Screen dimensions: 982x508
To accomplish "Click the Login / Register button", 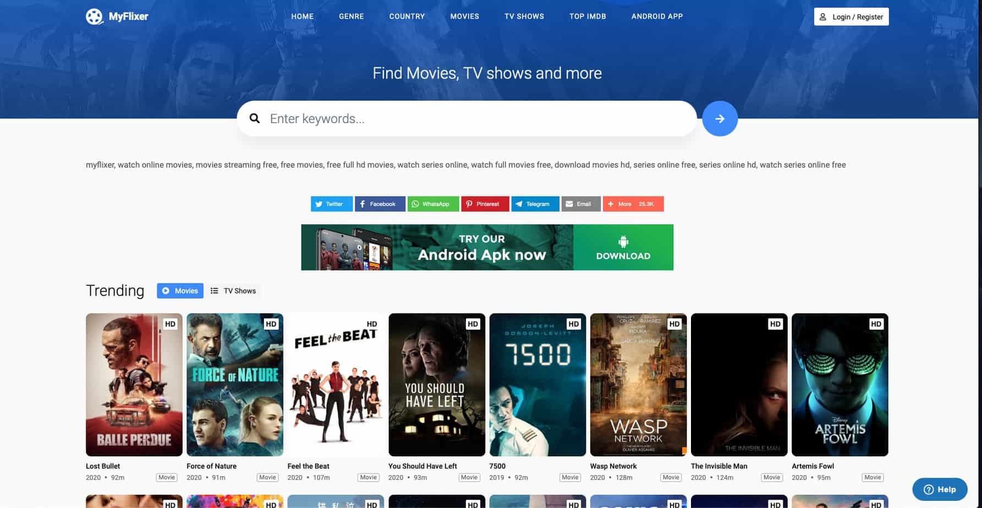I will pyautogui.click(x=851, y=17).
